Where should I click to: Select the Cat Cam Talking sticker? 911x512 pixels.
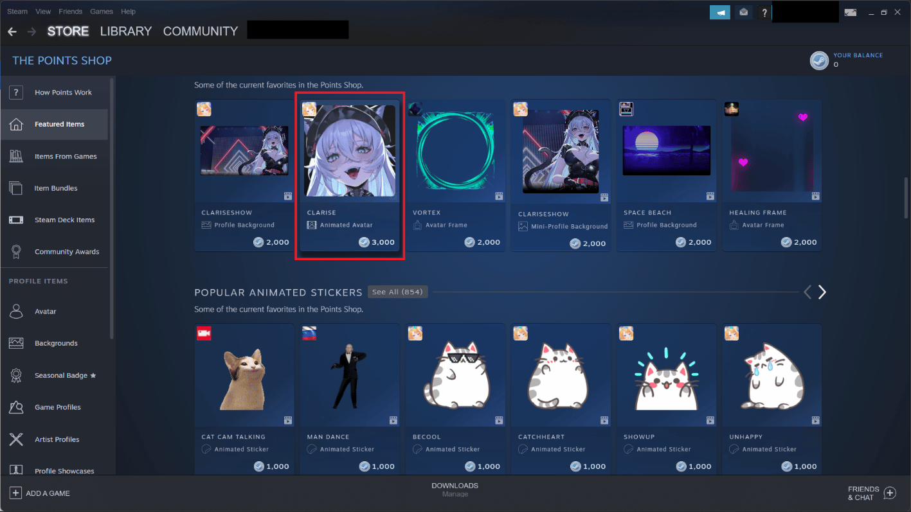(x=244, y=399)
